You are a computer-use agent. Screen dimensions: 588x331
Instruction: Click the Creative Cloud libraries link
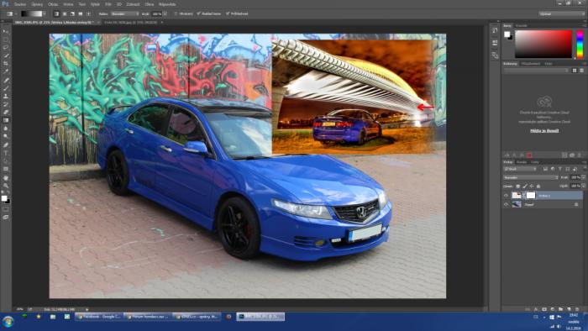(x=544, y=131)
